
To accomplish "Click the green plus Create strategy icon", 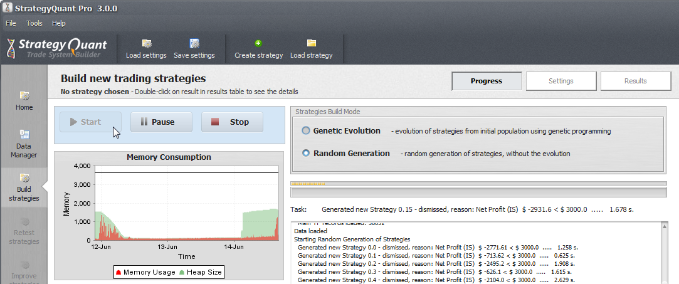I will tap(258, 43).
